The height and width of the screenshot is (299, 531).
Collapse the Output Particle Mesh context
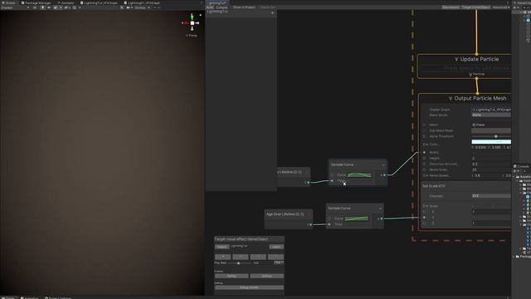451,98
